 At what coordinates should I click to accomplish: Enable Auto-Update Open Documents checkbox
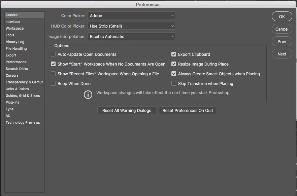(53, 54)
